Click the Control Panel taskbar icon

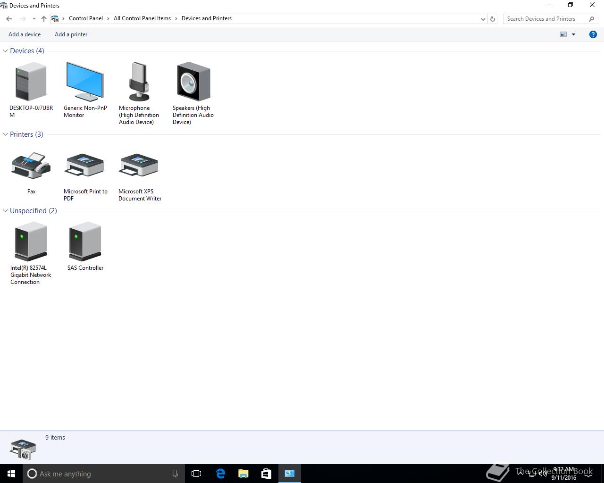(290, 474)
